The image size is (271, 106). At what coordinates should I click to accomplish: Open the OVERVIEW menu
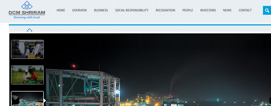[x=80, y=10]
